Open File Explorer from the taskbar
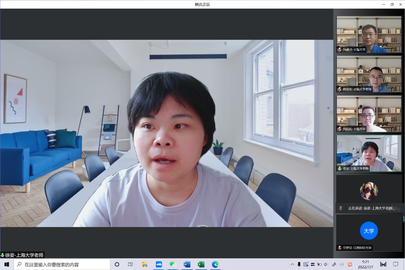This screenshot has width=405, height=270. [145, 264]
